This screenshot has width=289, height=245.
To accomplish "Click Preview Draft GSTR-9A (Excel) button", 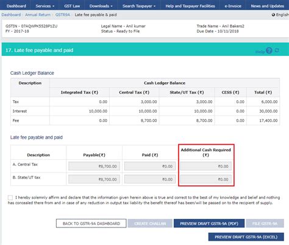I will [x=246, y=236].
